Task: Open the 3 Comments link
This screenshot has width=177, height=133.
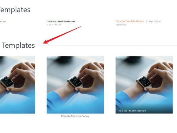Action: coord(121,25)
